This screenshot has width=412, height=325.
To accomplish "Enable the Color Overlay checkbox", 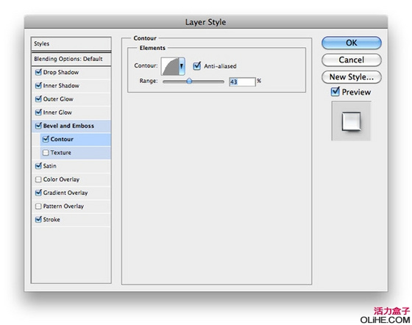I will click(x=38, y=179).
